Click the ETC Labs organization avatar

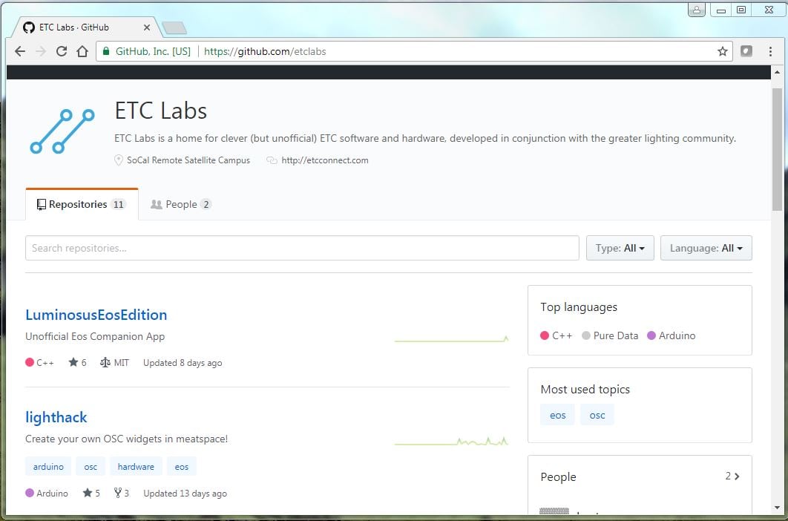tap(62, 131)
